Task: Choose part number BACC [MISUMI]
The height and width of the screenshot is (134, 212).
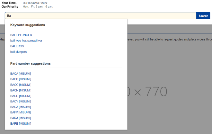Action: tap(21, 85)
